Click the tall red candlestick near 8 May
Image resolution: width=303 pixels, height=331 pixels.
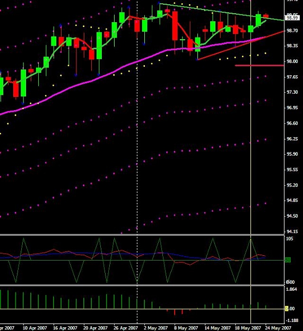pos(175,26)
